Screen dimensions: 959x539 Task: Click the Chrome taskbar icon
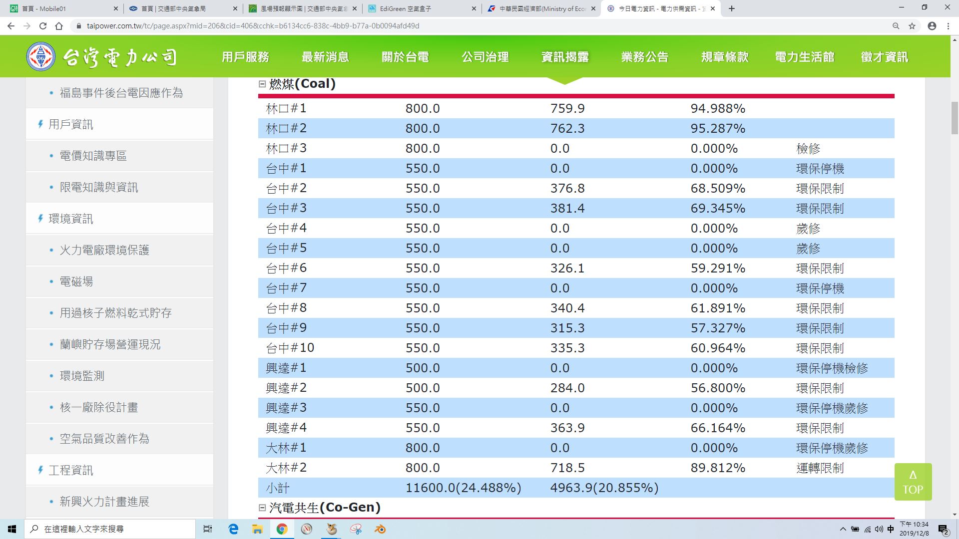click(x=282, y=529)
